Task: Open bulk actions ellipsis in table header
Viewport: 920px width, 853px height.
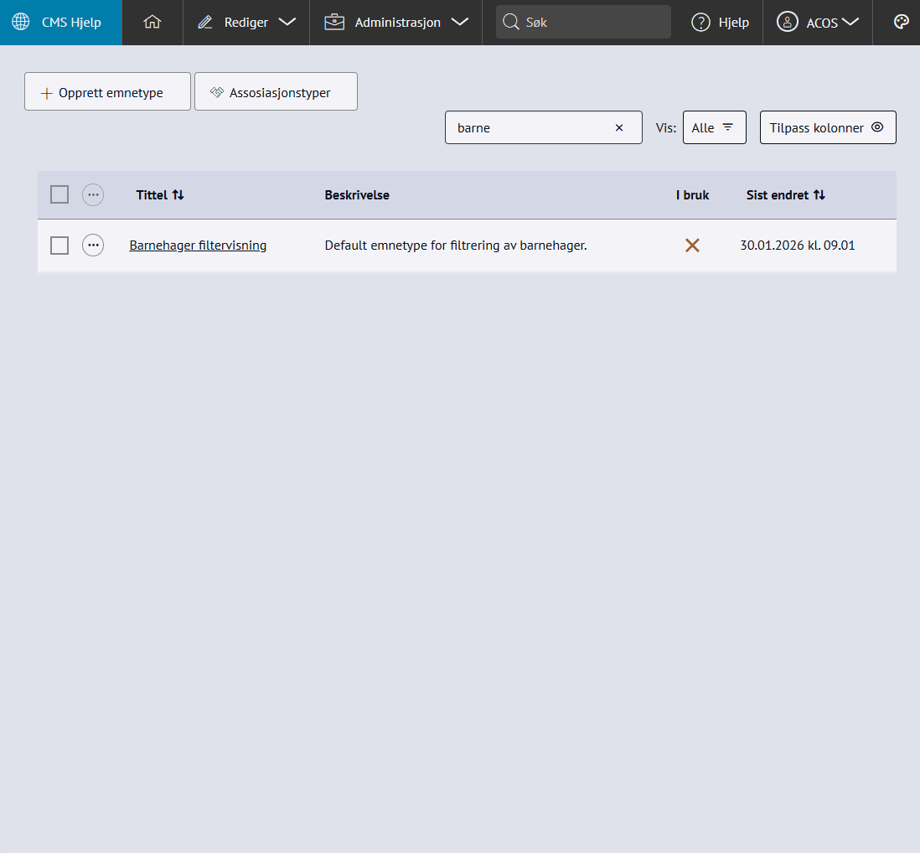Action: 93,195
